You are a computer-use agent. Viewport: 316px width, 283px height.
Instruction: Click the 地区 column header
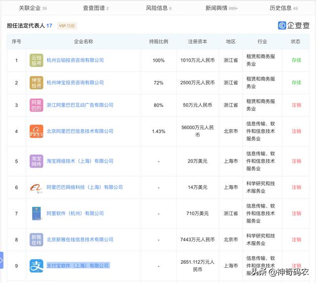[x=231, y=42]
